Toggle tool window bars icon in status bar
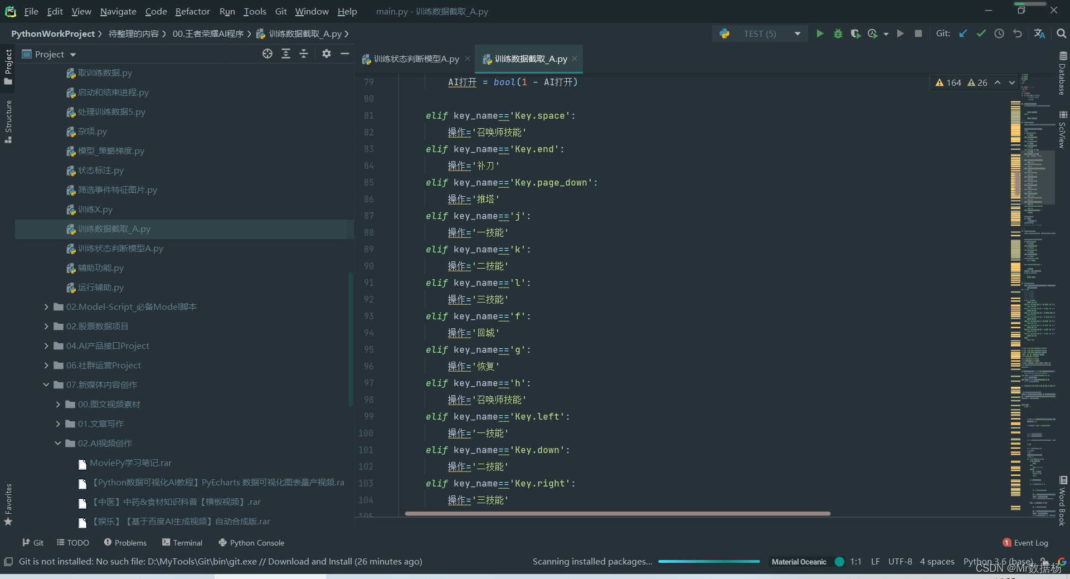 [8, 561]
